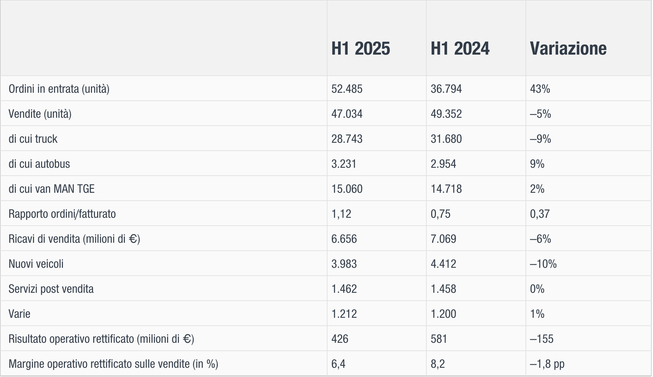
Task: Select the Ordini in entrata (unità) row label
Action: click(59, 89)
